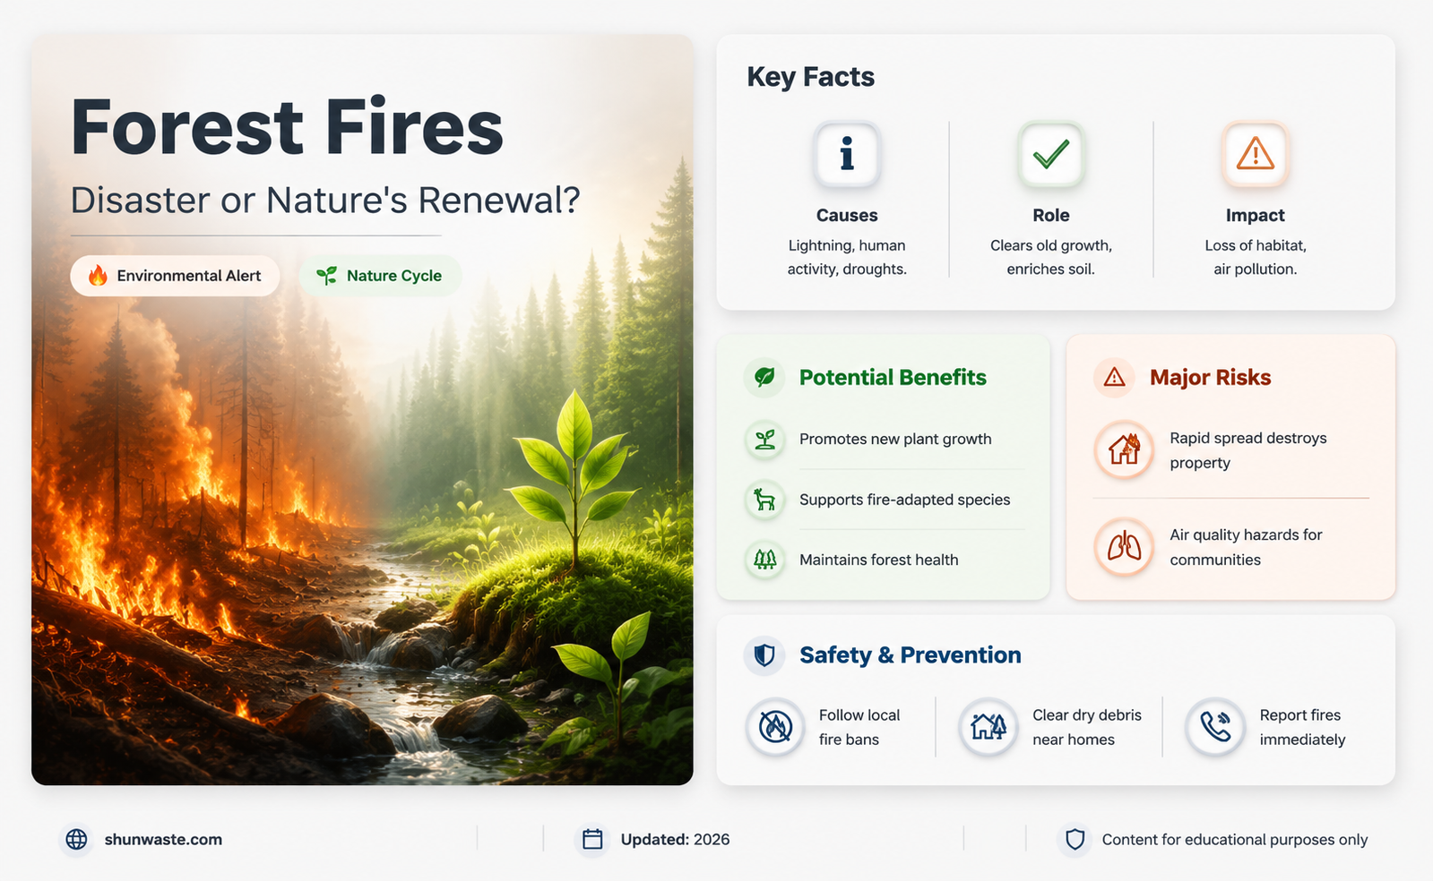
Task: Click the deer icon for fire-adapted species
Action: coord(764,500)
